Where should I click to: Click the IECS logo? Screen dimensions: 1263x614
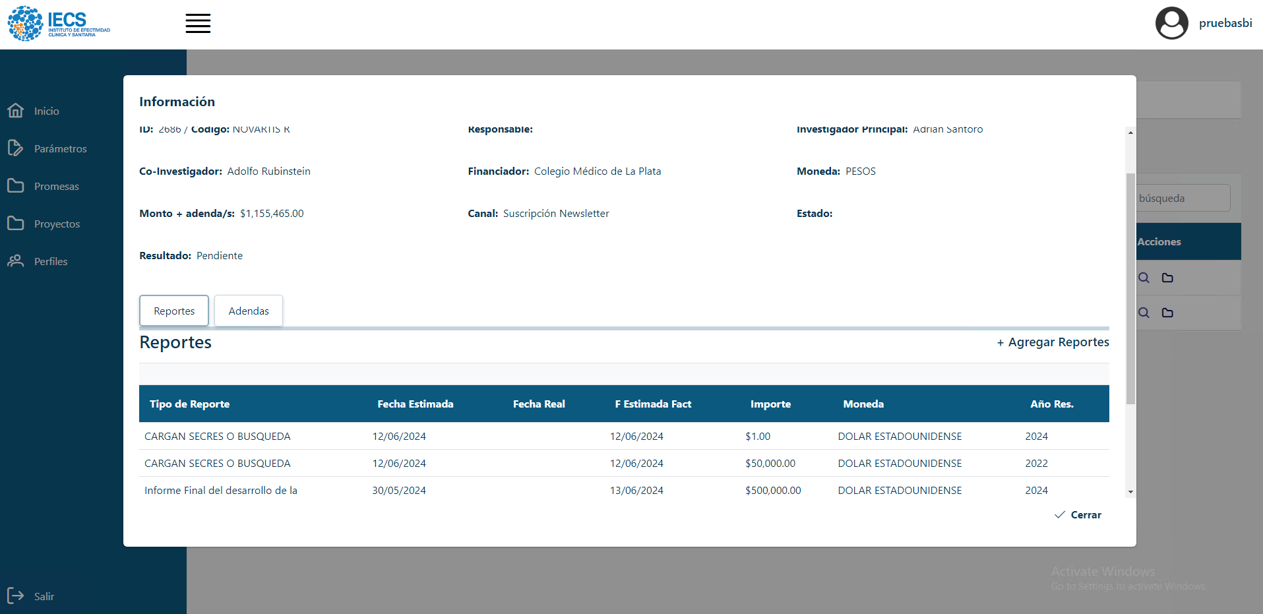point(59,24)
